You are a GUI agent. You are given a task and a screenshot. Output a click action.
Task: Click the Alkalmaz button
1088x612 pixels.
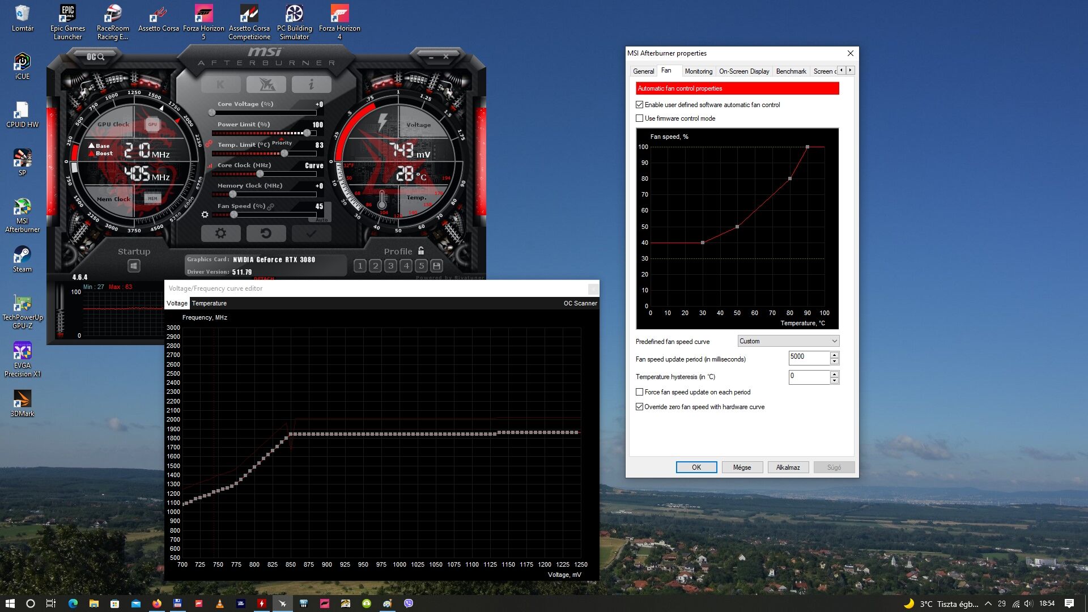tap(788, 467)
